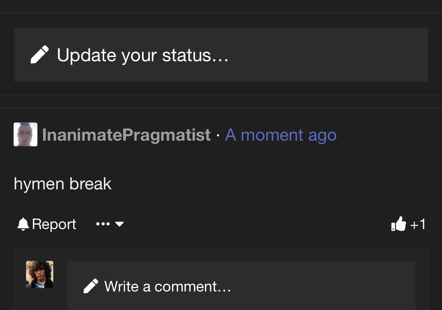Click the pencil icon beside Update your status
442x310 pixels.
[x=40, y=55]
